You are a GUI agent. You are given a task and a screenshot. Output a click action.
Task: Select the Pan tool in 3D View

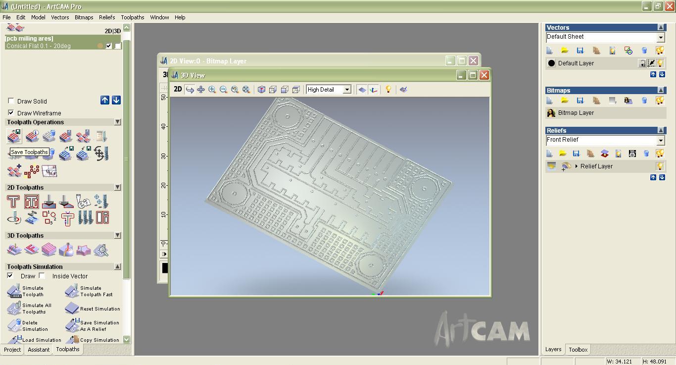201,90
